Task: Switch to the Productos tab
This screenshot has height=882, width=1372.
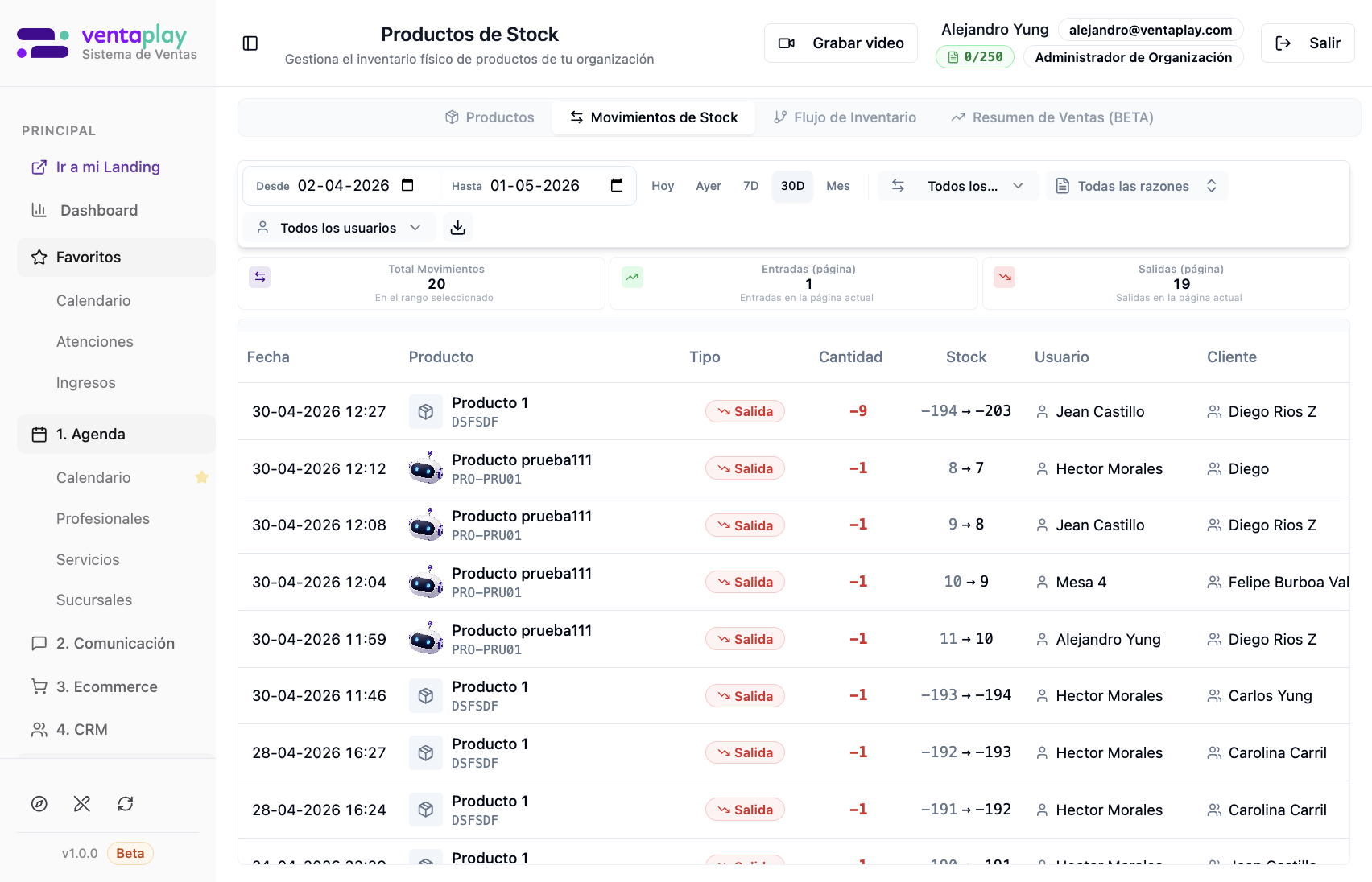Action: click(490, 117)
